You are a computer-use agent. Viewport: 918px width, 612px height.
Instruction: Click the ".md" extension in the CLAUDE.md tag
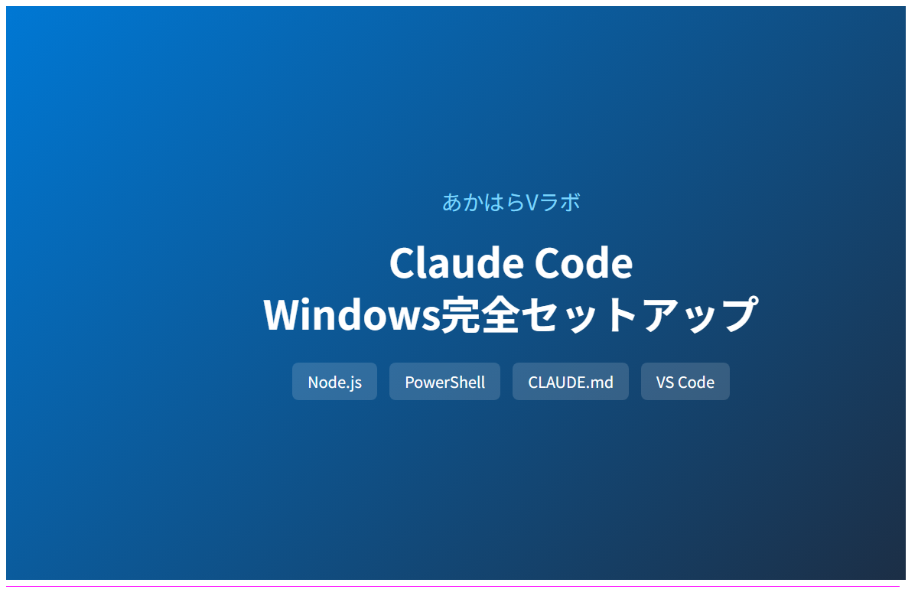click(x=600, y=382)
